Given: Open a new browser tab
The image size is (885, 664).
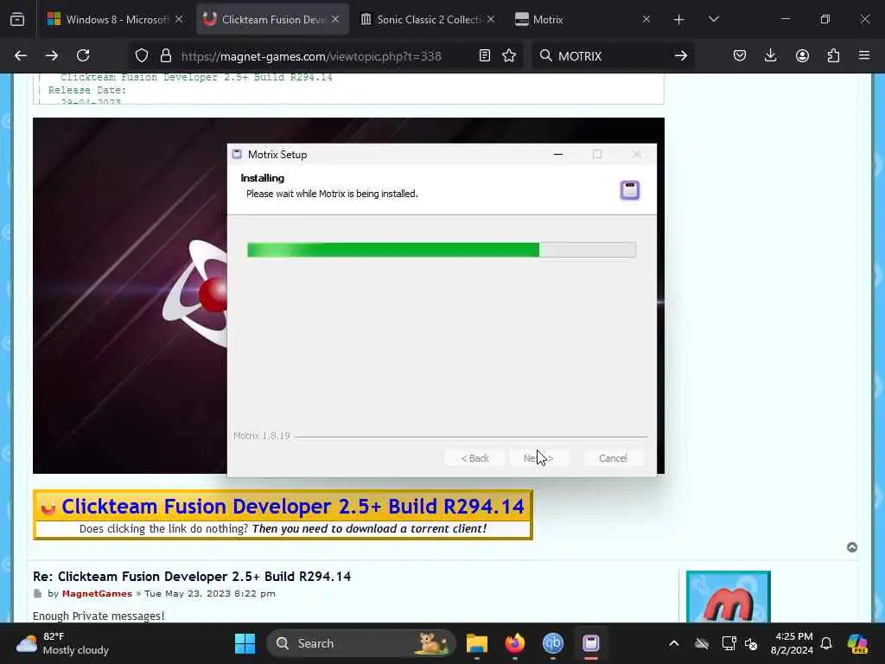Looking at the screenshot, I should (x=679, y=20).
